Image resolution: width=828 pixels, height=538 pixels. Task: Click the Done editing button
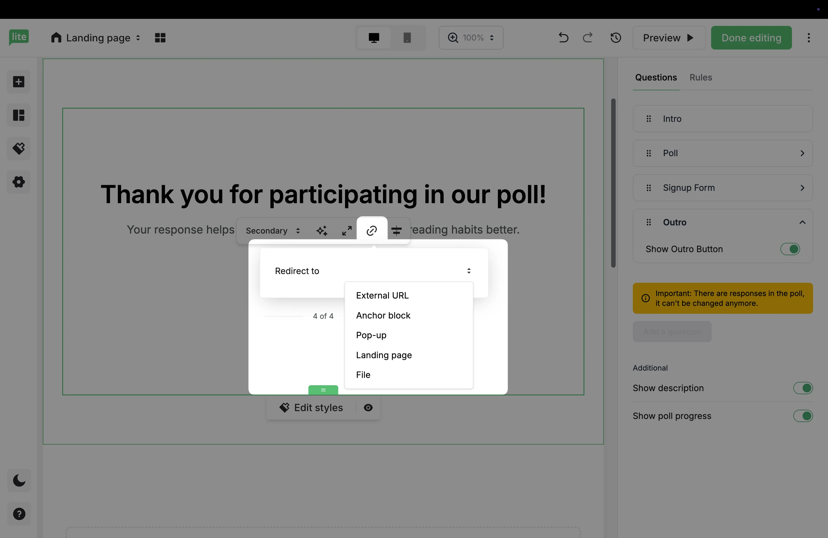751,37
